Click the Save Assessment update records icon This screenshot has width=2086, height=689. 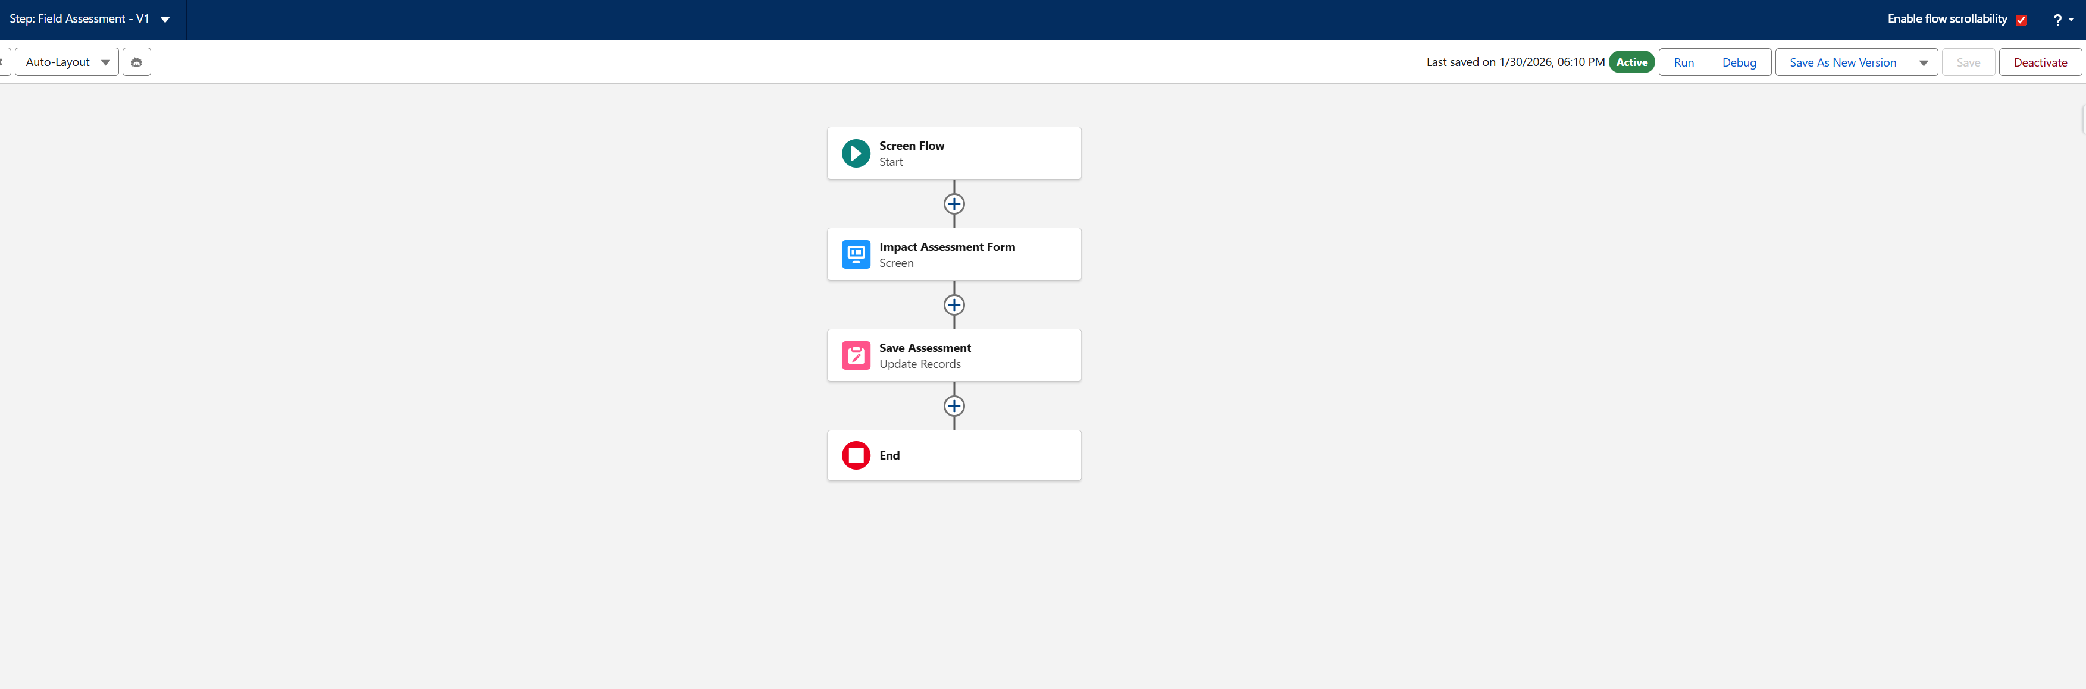pyautogui.click(x=856, y=356)
